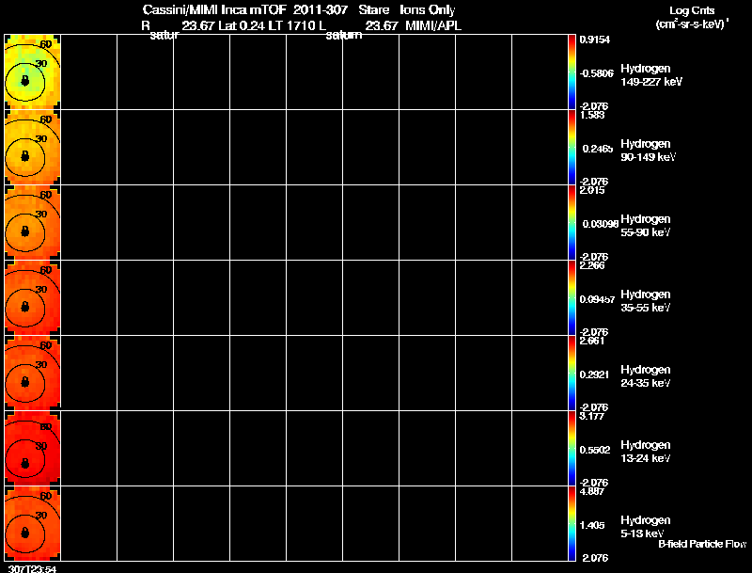Viewport: 752px width, 573px height.
Task: Click the '0.9154' color scale maximum value
Action: click(x=595, y=40)
